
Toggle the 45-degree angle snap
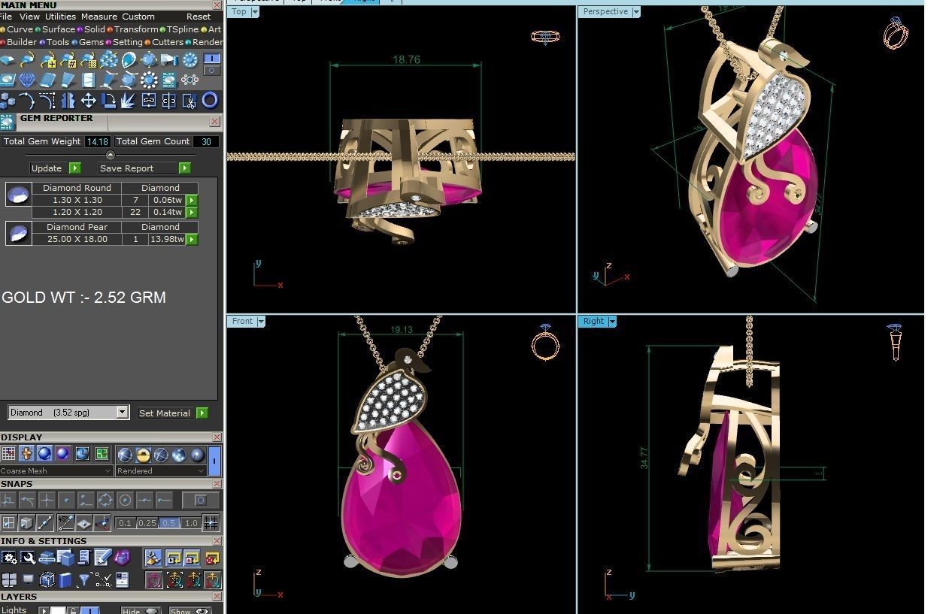click(x=65, y=523)
